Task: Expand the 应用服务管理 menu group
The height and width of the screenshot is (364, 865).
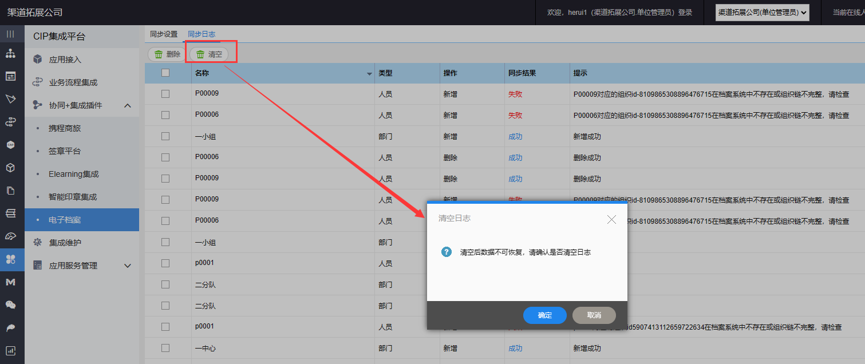Action: pos(128,266)
